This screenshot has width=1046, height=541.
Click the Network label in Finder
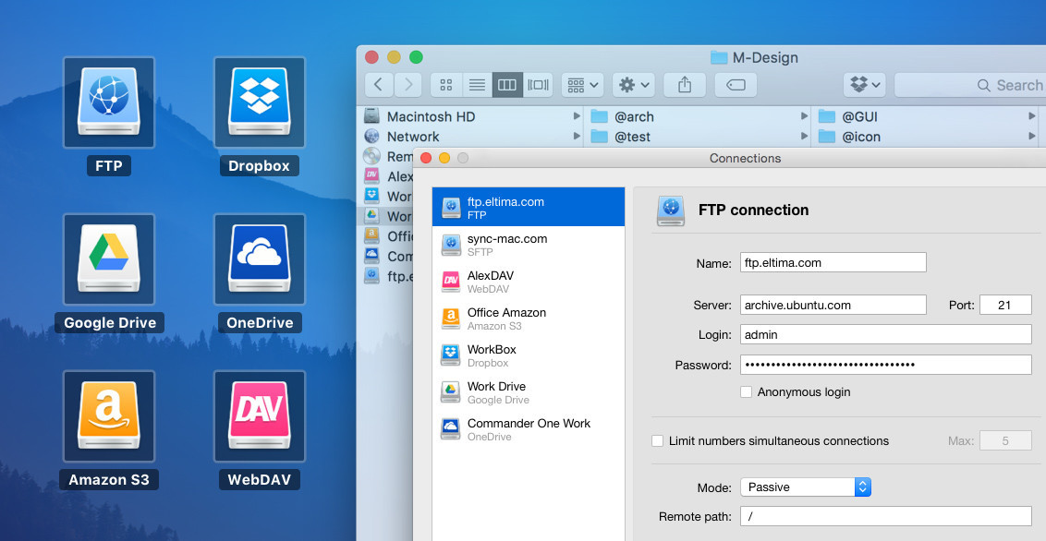pyautogui.click(x=413, y=137)
